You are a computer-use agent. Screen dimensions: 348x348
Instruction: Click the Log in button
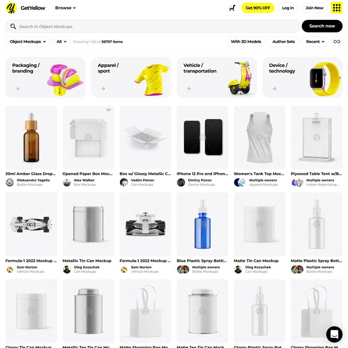[x=288, y=8]
